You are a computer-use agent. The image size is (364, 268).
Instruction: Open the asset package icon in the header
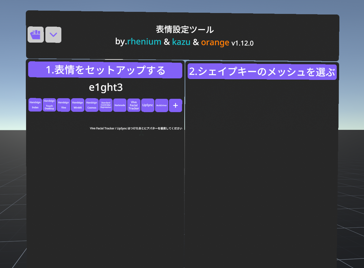click(36, 35)
